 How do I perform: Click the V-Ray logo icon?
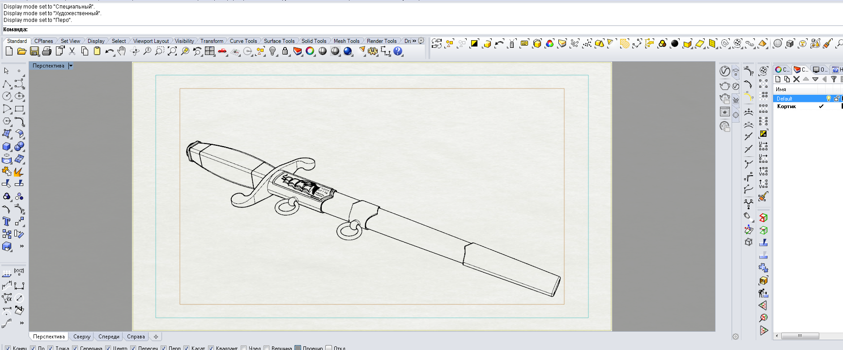[x=725, y=71]
